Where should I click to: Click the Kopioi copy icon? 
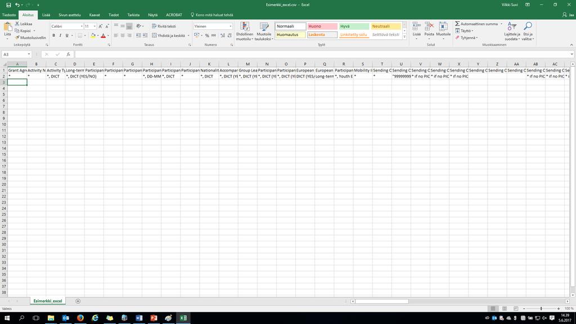click(x=17, y=31)
